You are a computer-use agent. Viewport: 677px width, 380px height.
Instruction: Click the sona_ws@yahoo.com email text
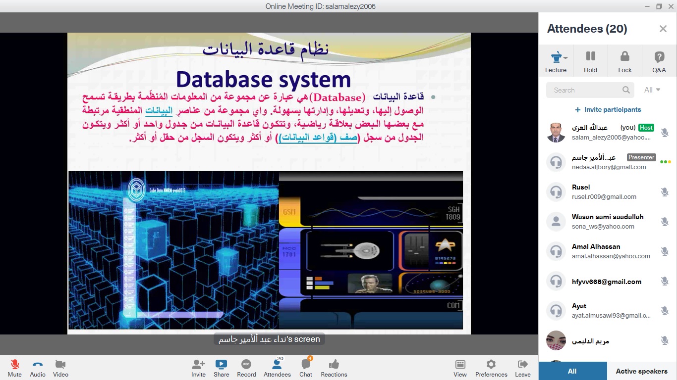[603, 226]
